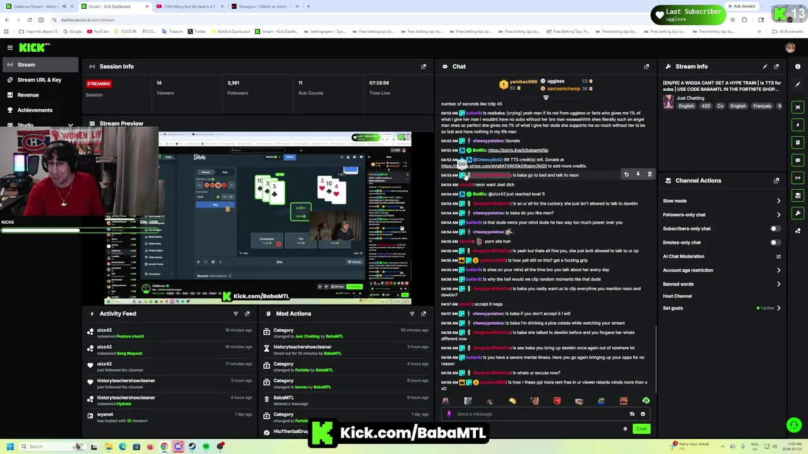Screen dimensions: 808x454
Task: Reply to the highlighted chat message
Action: point(626,175)
